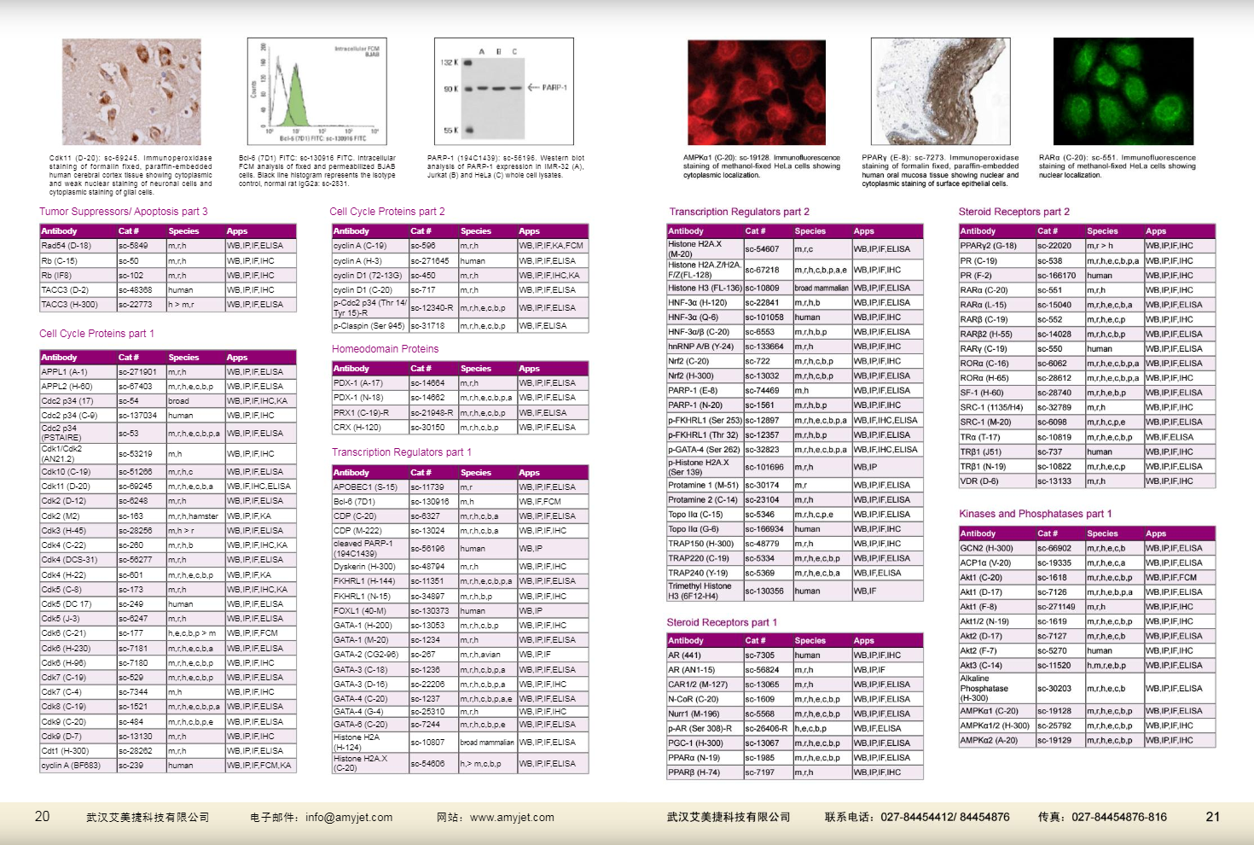The height and width of the screenshot is (845, 1254).
Task: Click the Homeodomain Proteins section title
Action: tap(385, 349)
